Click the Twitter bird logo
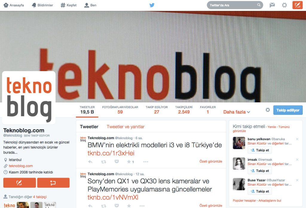306x208 pixels. pyautogui.click(x=152, y=5)
